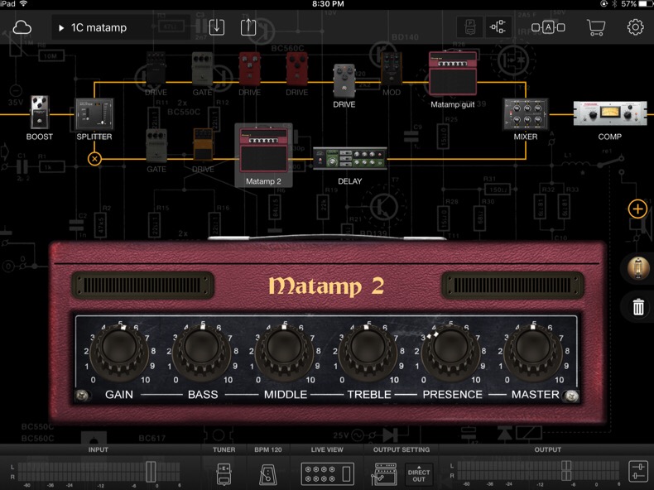654x490 pixels.
Task: Open the settings gear
Action: [635, 27]
